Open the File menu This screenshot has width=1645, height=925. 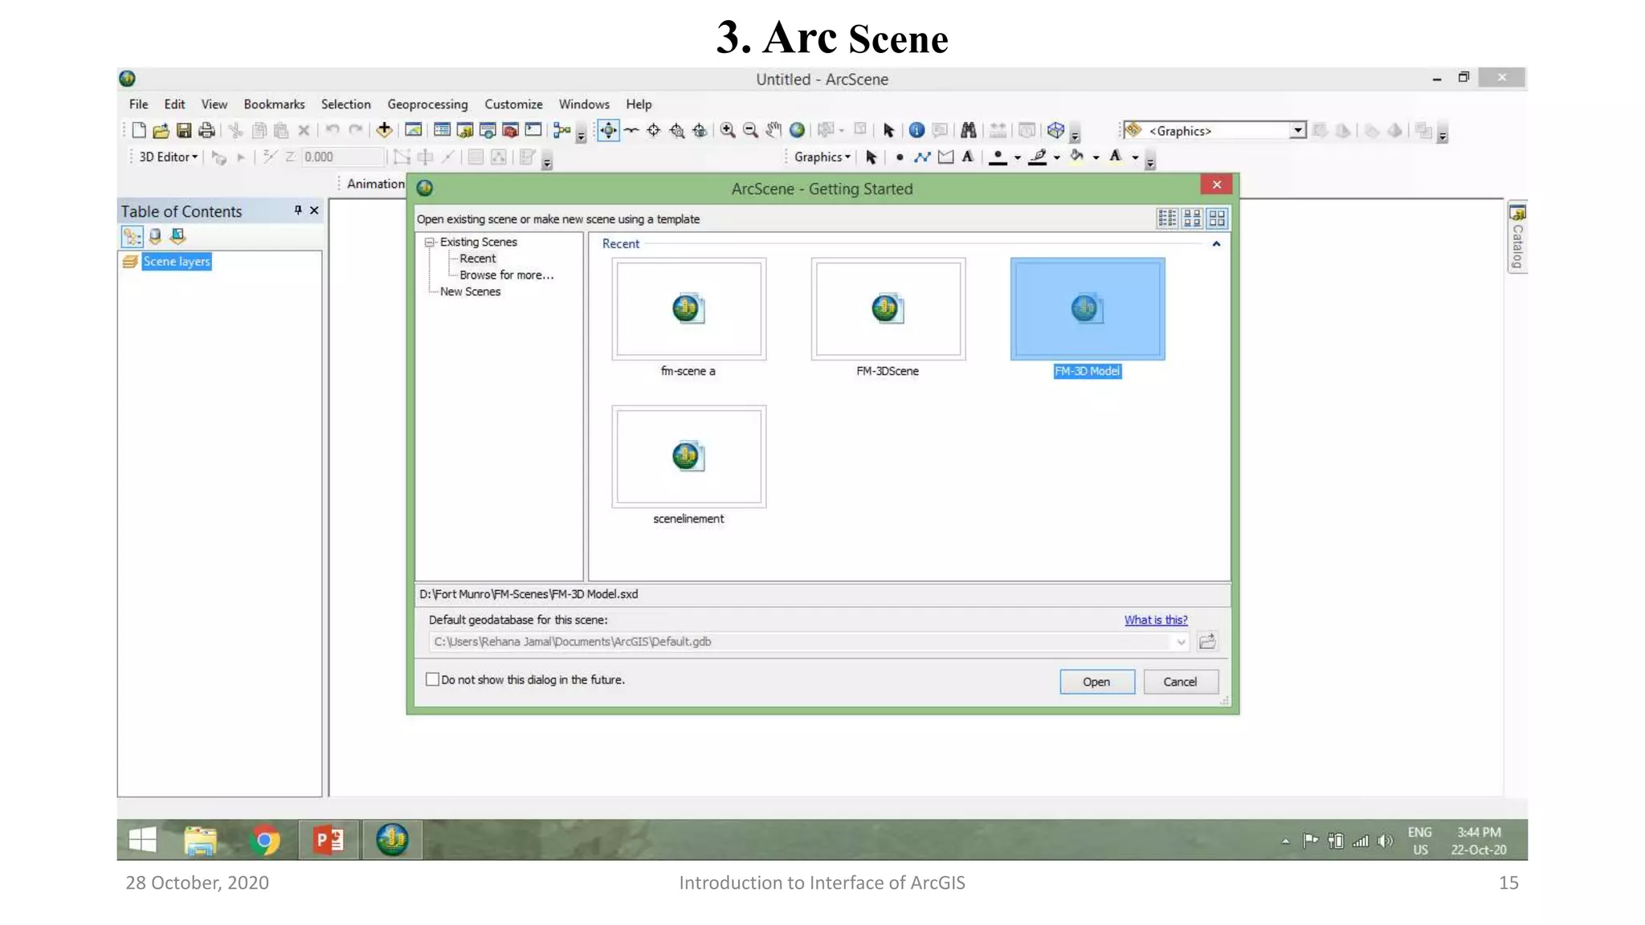pos(138,104)
